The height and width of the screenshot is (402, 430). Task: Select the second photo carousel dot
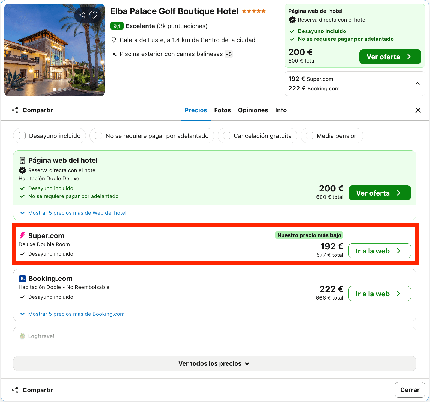(60, 90)
